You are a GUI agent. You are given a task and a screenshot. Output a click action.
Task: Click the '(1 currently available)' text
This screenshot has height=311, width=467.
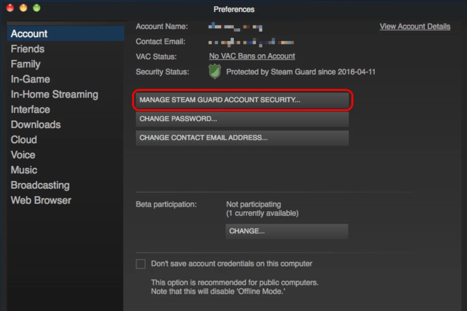262,213
